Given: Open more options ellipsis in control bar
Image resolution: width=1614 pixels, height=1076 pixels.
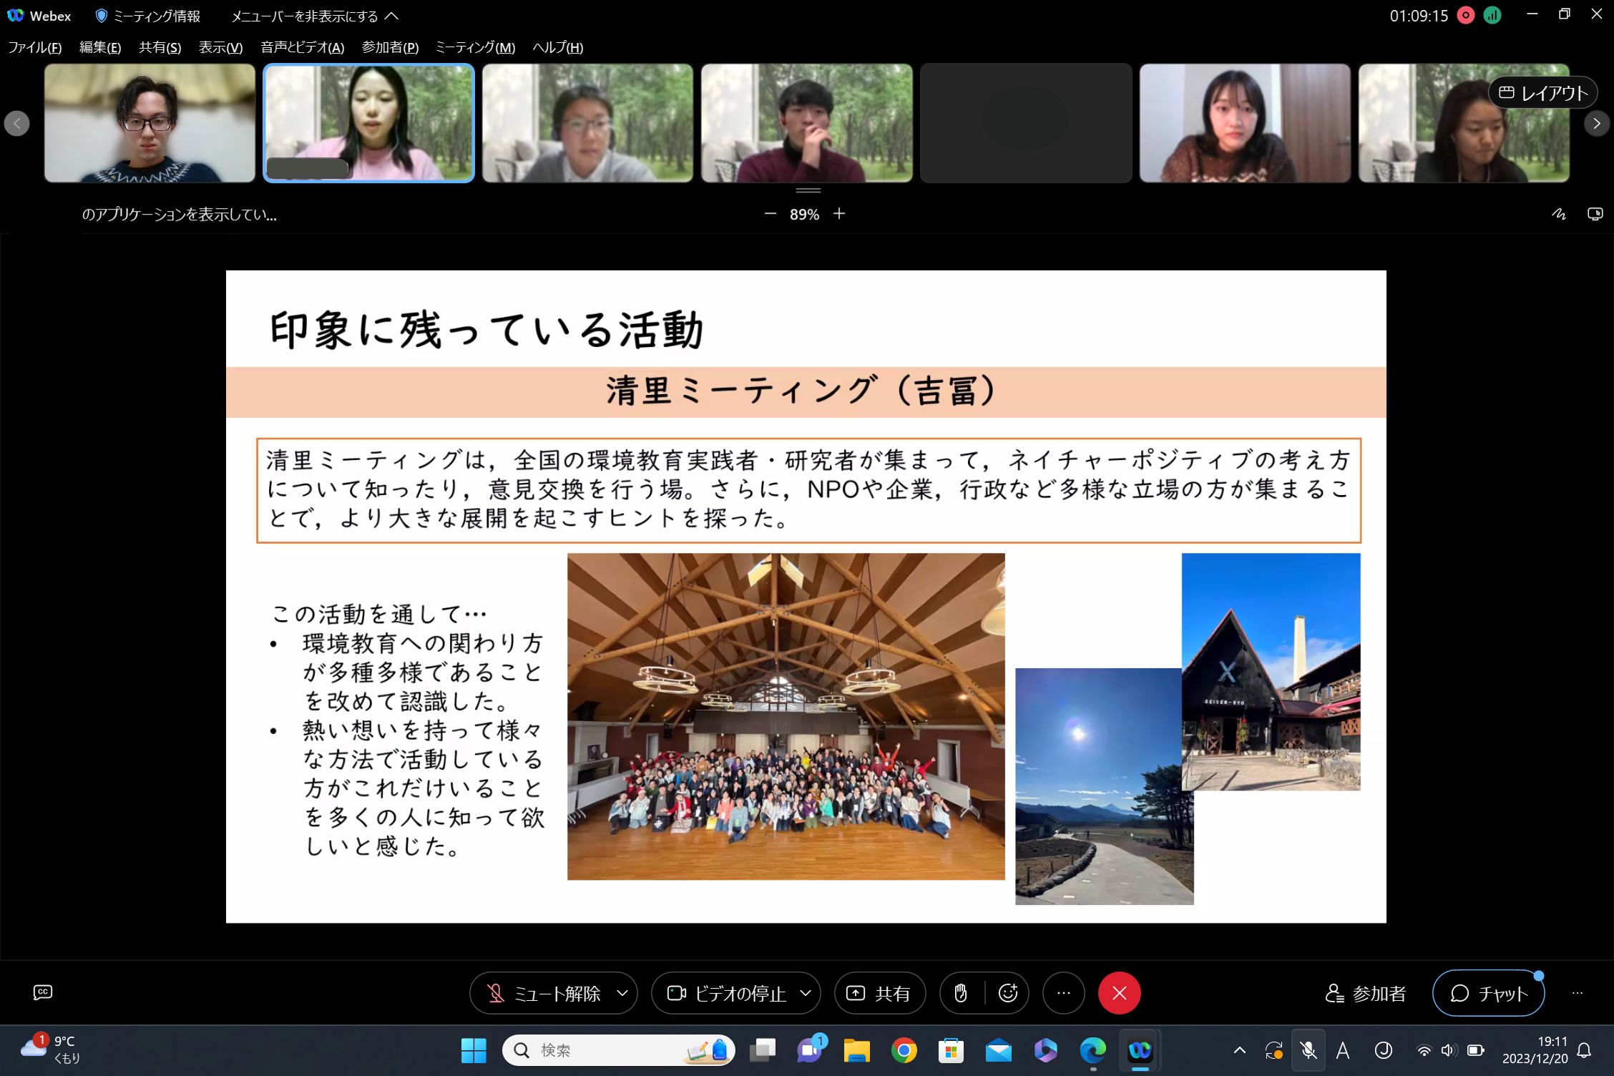Looking at the screenshot, I should click(1064, 993).
